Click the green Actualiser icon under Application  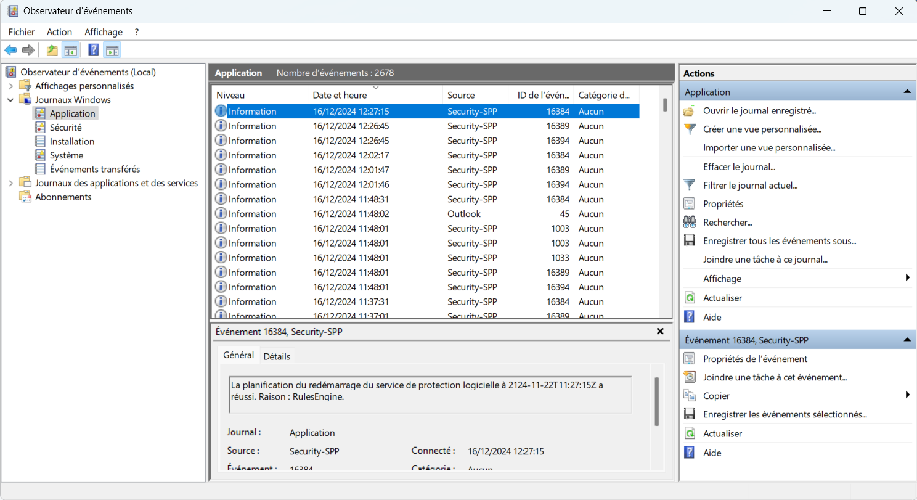click(690, 298)
